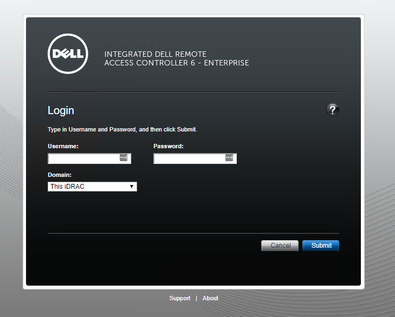Click the Submit button
The image size is (395, 317).
click(x=321, y=246)
